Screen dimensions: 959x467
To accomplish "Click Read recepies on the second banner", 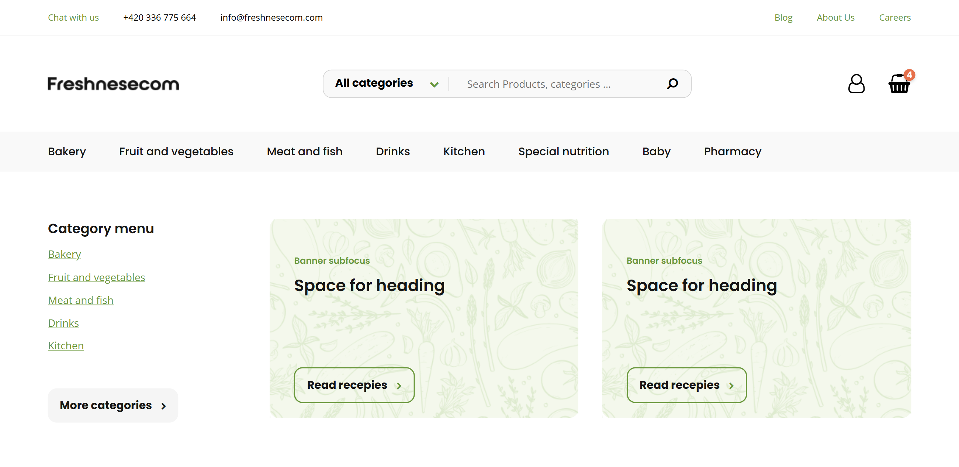I will pos(686,385).
